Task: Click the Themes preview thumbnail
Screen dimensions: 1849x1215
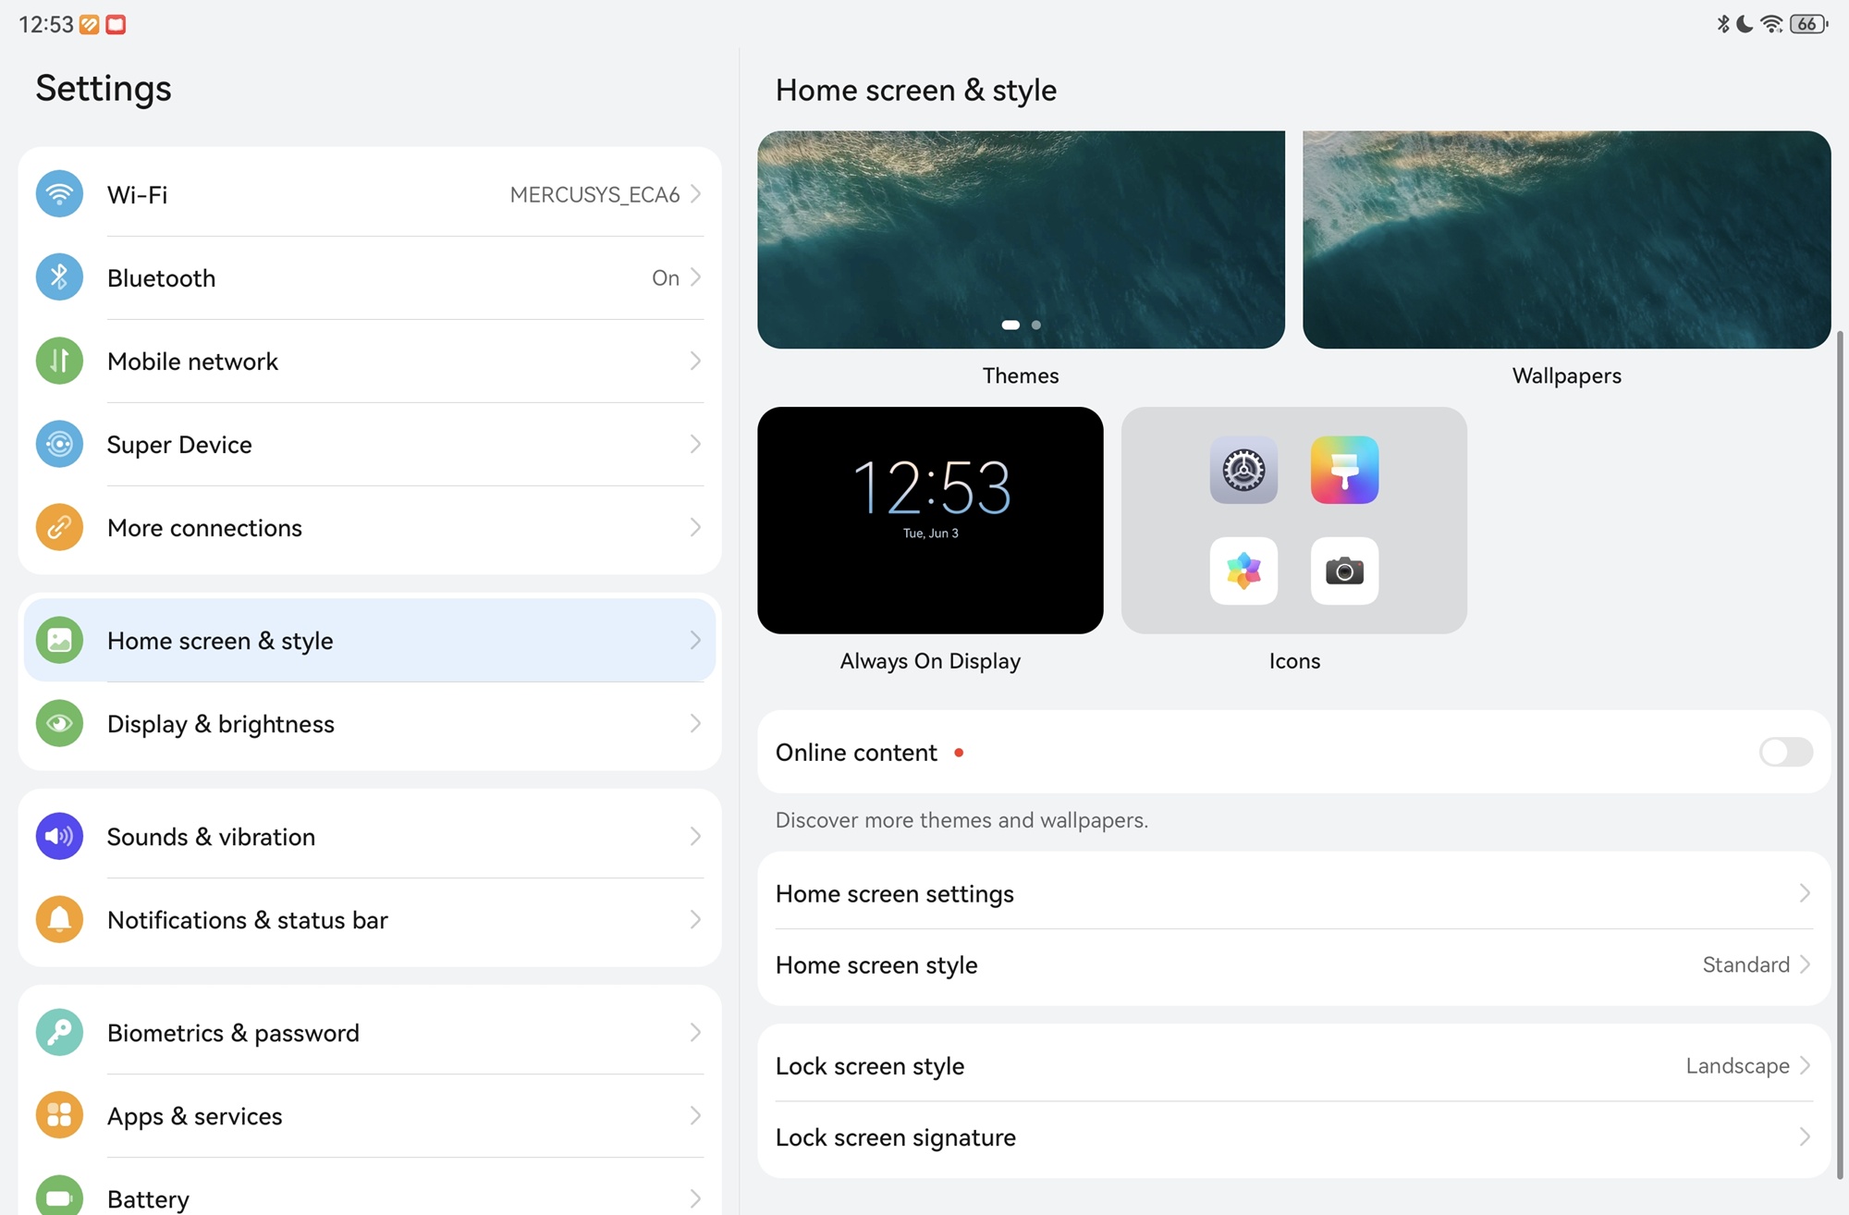Action: click(1021, 239)
